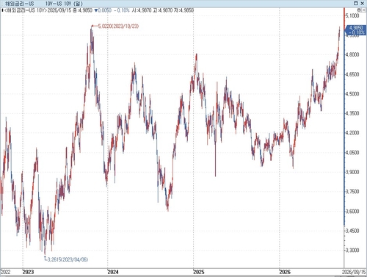Click the 2023 label on time axis
Viewport: 367px width, 277px height.
tap(28, 272)
